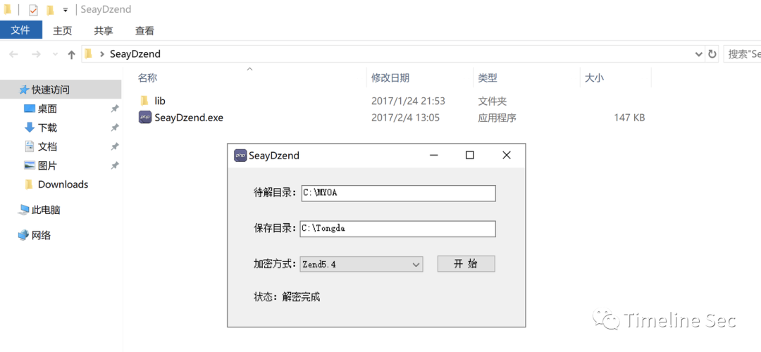The width and height of the screenshot is (761, 352).
Task: Refresh the folder with the refresh icon
Action: click(712, 54)
